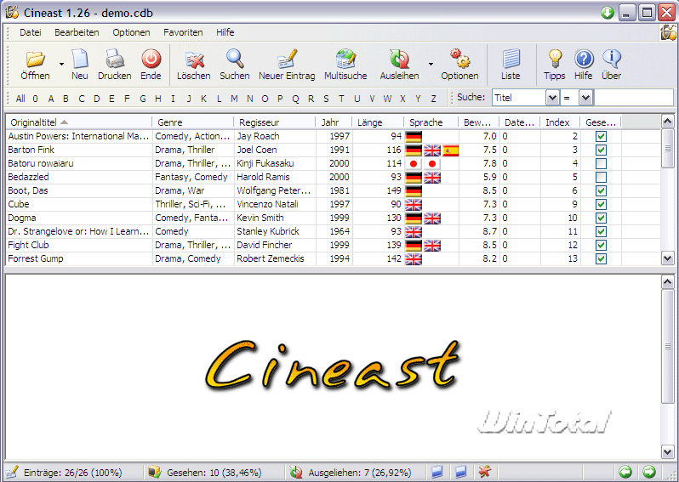Click the movie list scroll down arrow
Image resolution: width=679 pixels, height=482 pixels.
click(x=667, y=258)
